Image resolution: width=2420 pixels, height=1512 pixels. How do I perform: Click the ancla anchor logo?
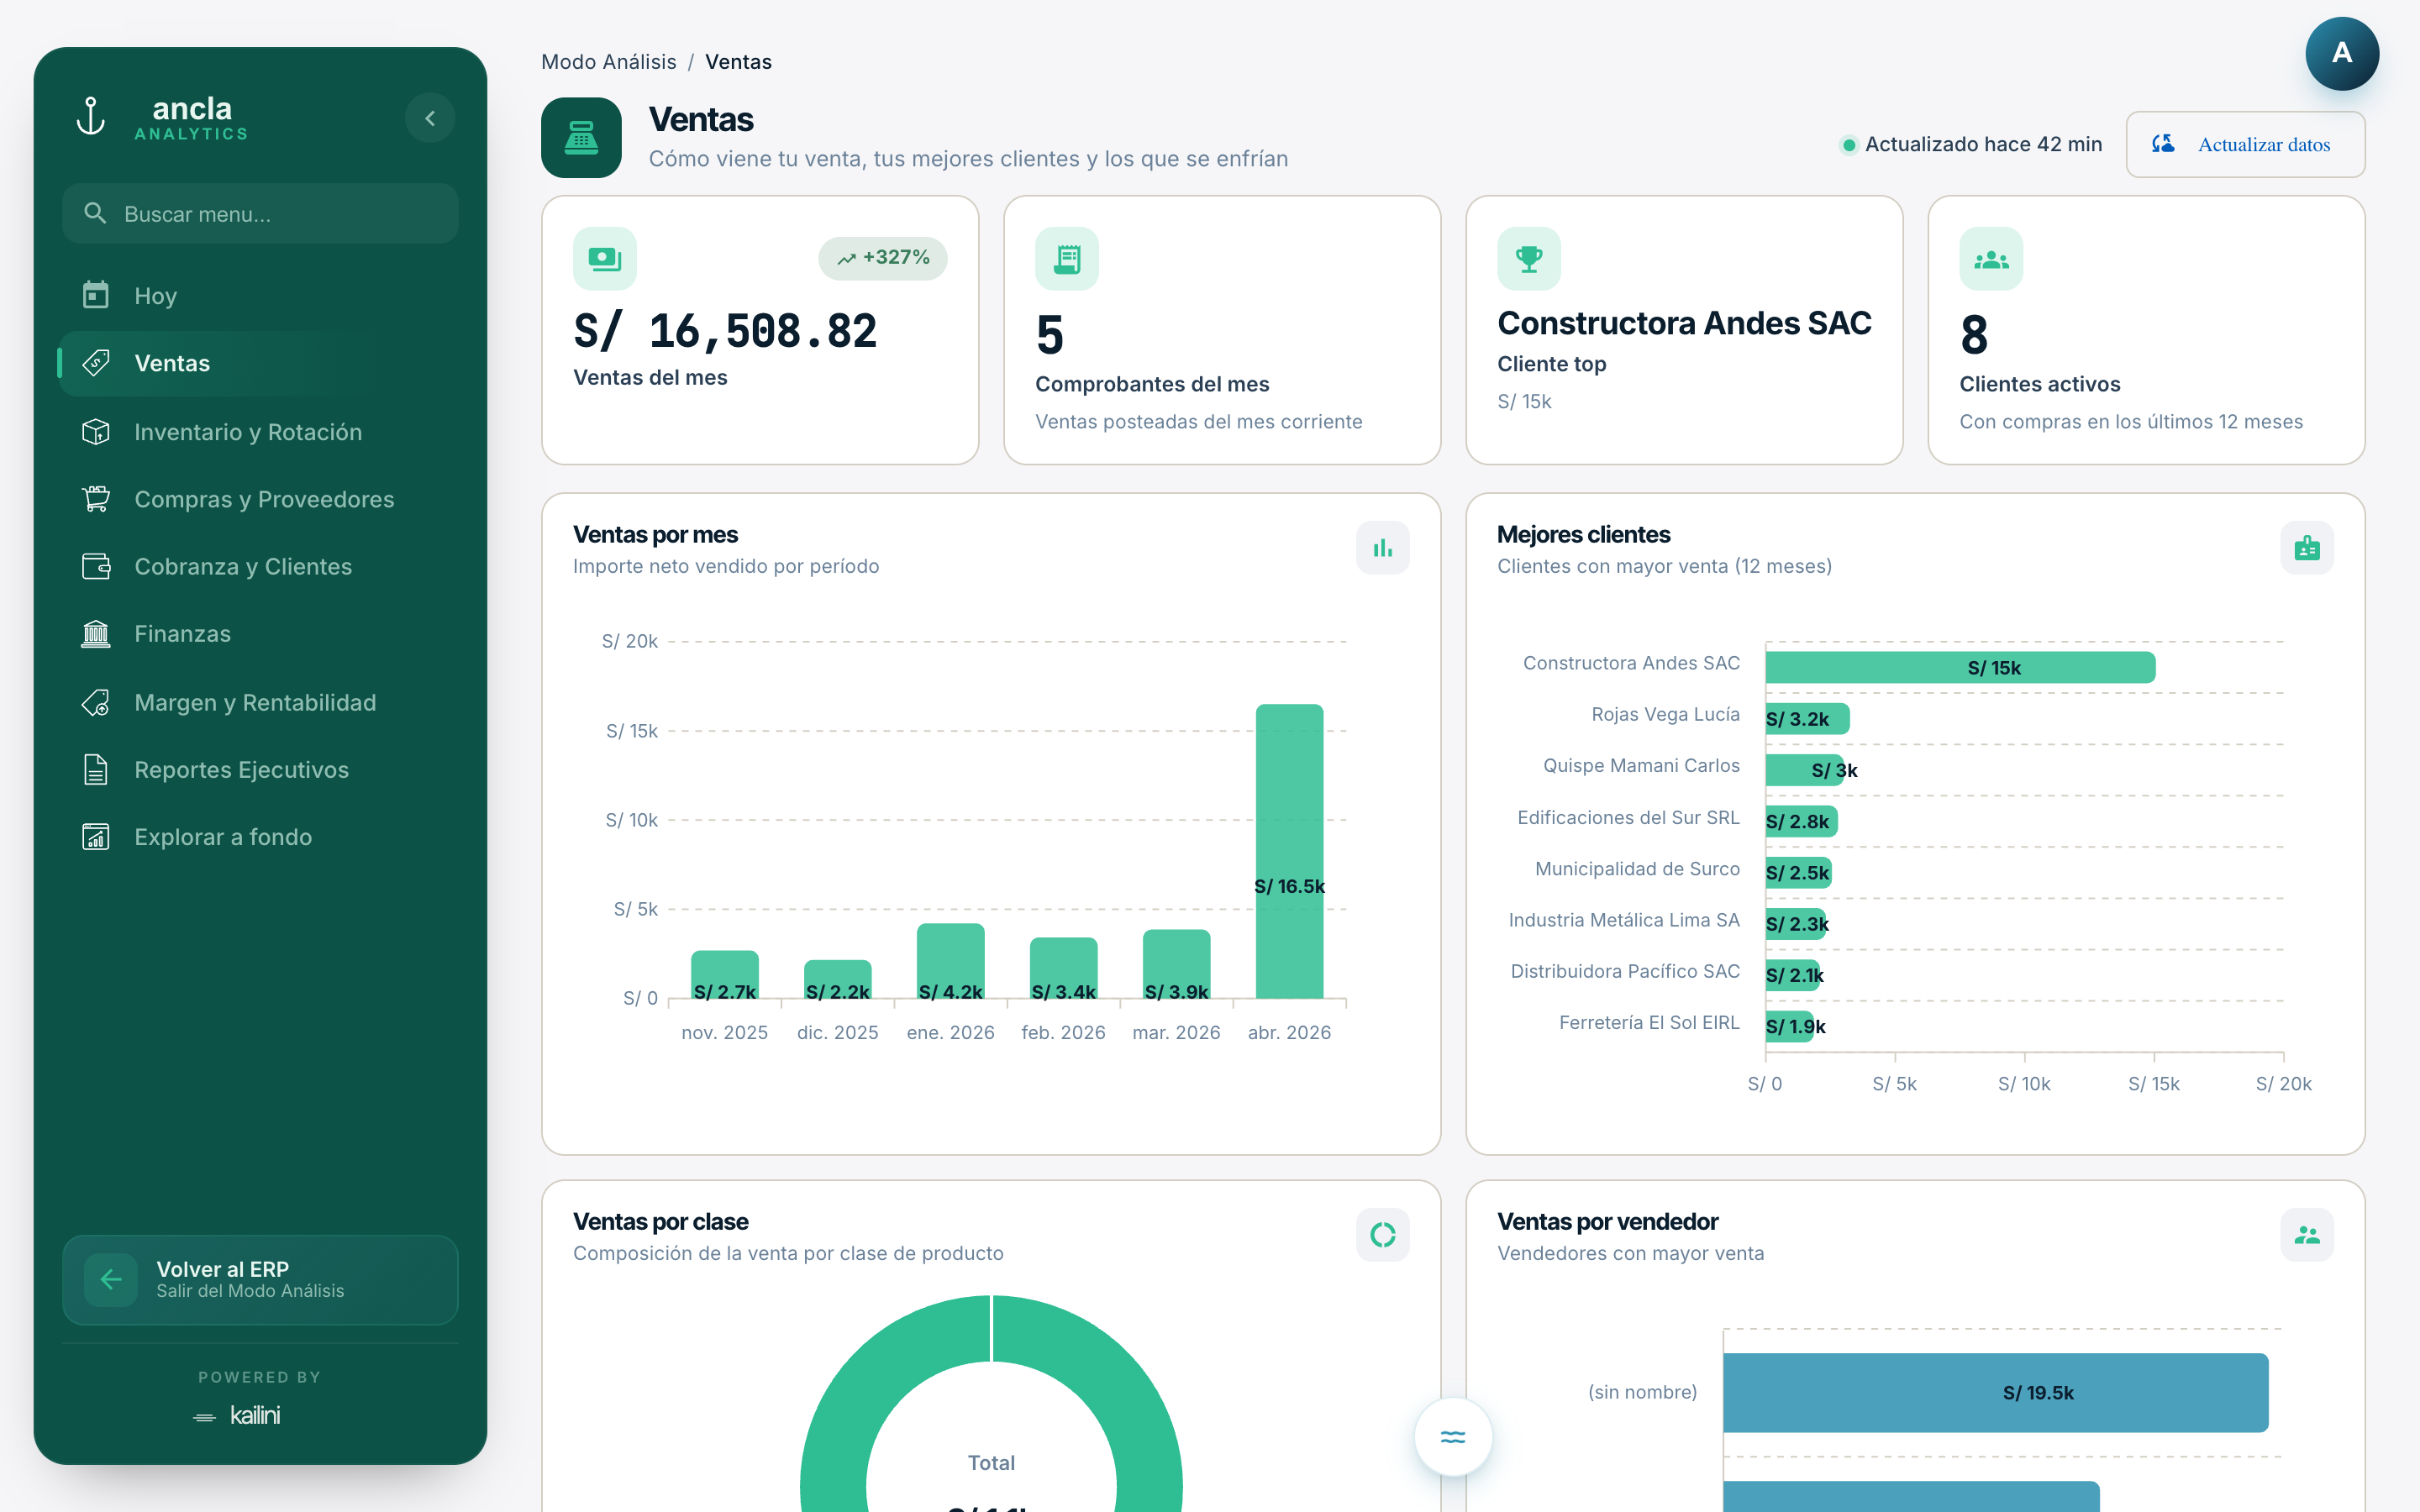91,117
